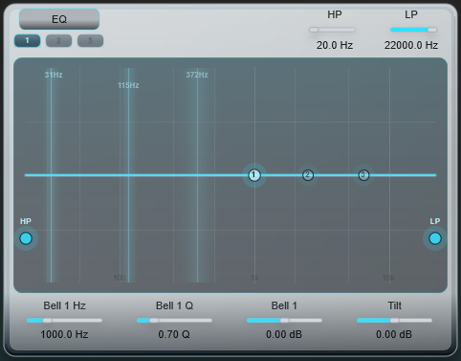The height and width of the screenshot is (361, 461).
Task: Toggle the EQ module button
Action: coord(59,19)
